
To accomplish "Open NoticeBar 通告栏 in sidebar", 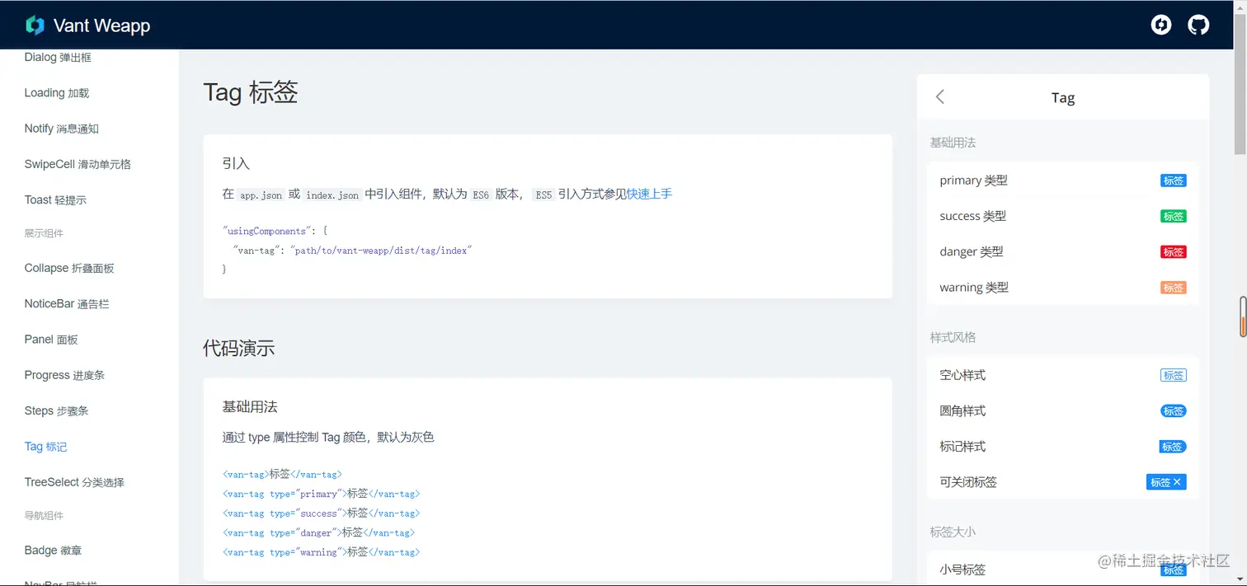I will [67, 303].
